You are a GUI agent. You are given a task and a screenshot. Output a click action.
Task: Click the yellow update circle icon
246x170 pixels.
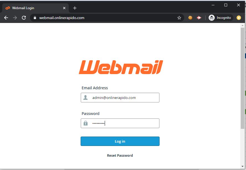[239, 18]
